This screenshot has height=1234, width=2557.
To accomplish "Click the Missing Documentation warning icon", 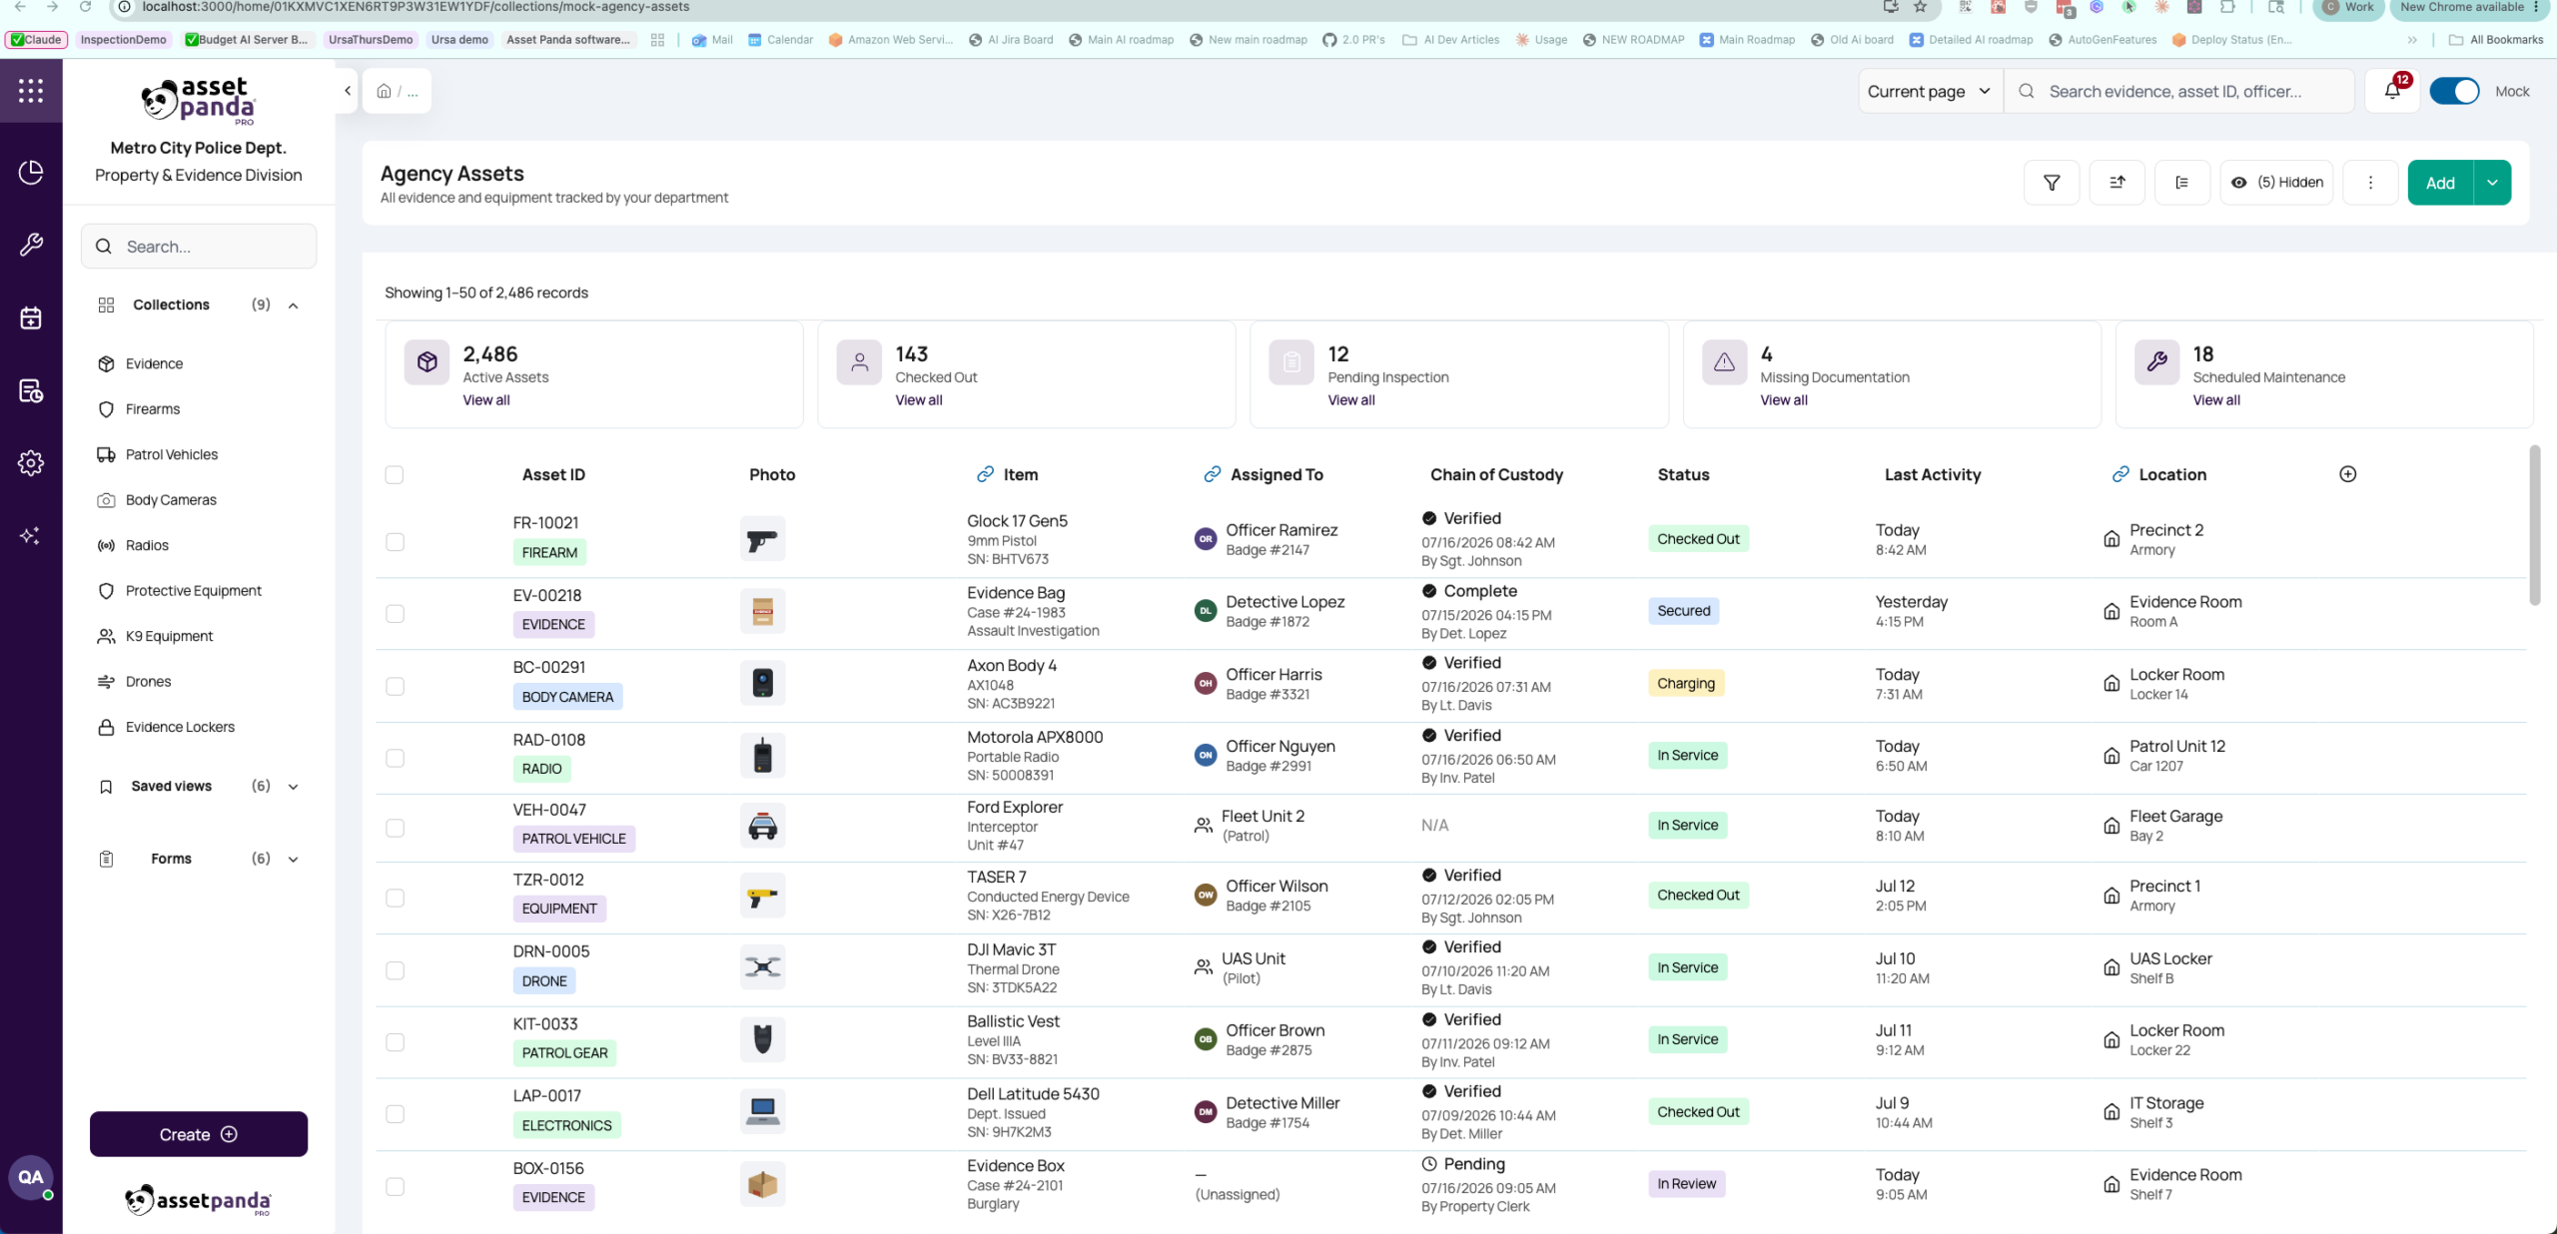I will (1725, 361).
